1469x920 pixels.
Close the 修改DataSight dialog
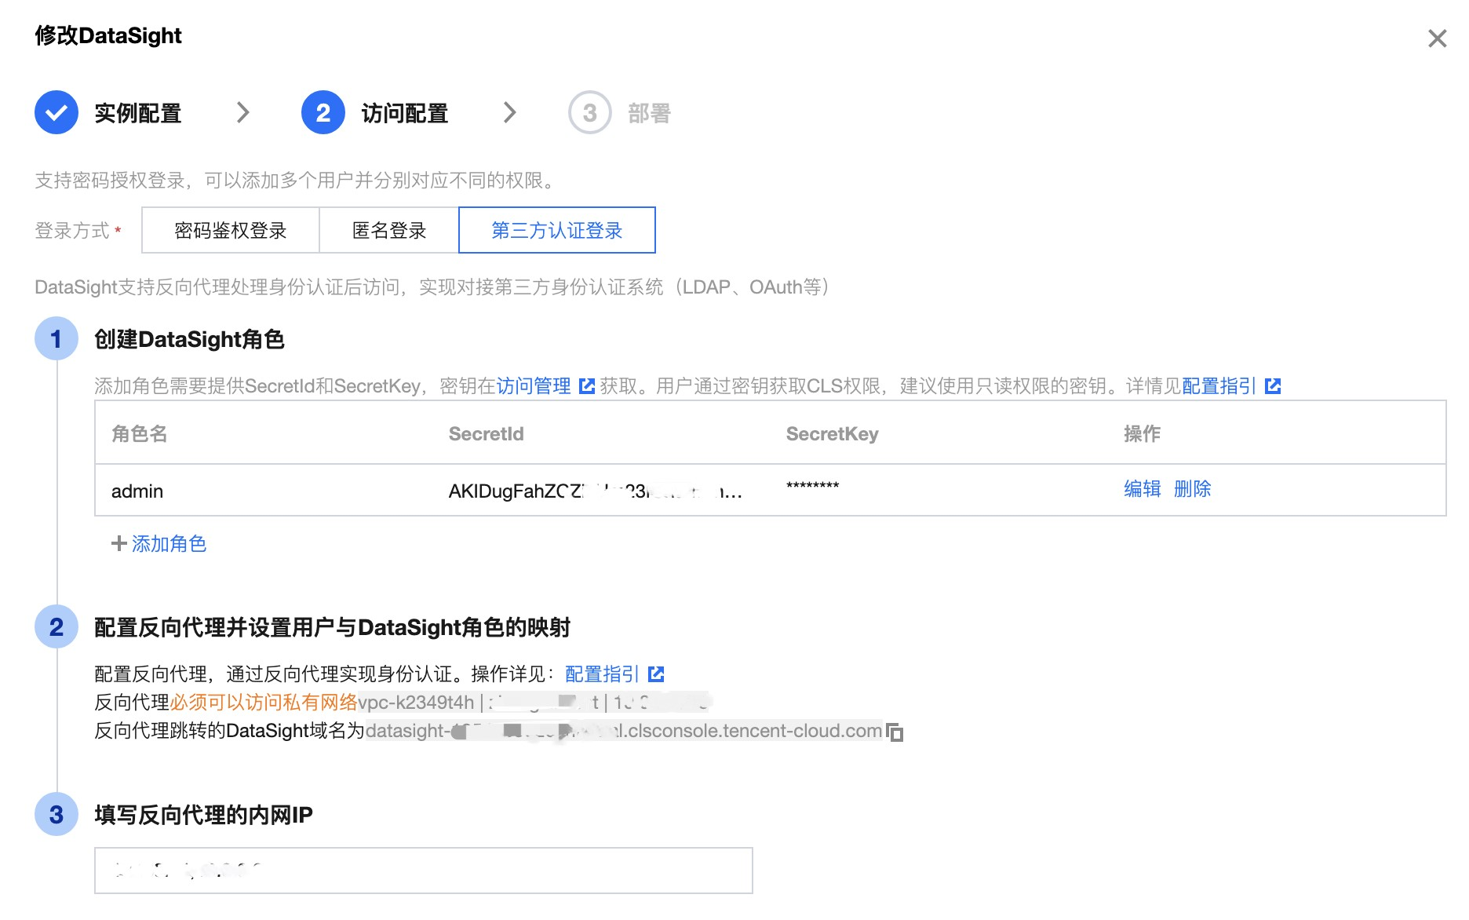point(1437,38)
